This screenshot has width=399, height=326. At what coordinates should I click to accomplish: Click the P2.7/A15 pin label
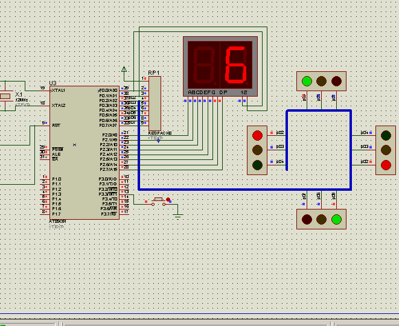click(109, 170)
